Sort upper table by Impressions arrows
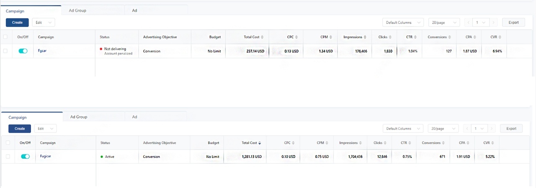Image resolution: width=536 pixels, height=188 pixels. click(x=366, y=37)
